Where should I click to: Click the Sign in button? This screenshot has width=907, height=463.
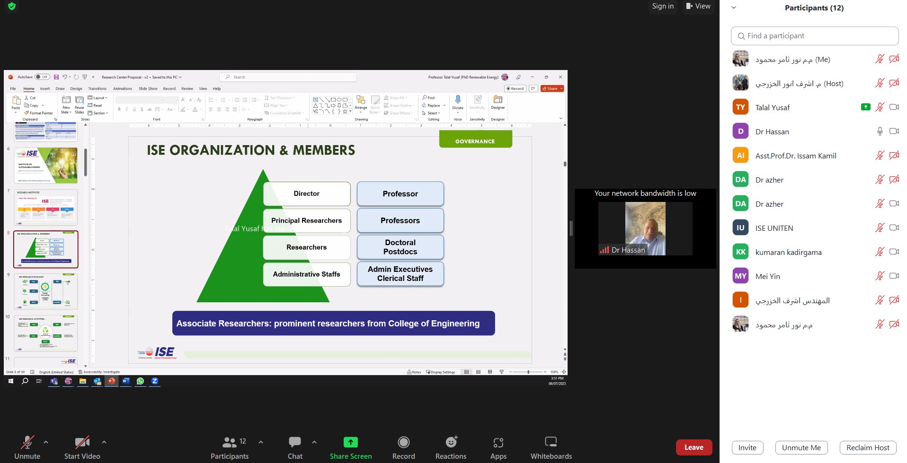click(x=663, y=6)
